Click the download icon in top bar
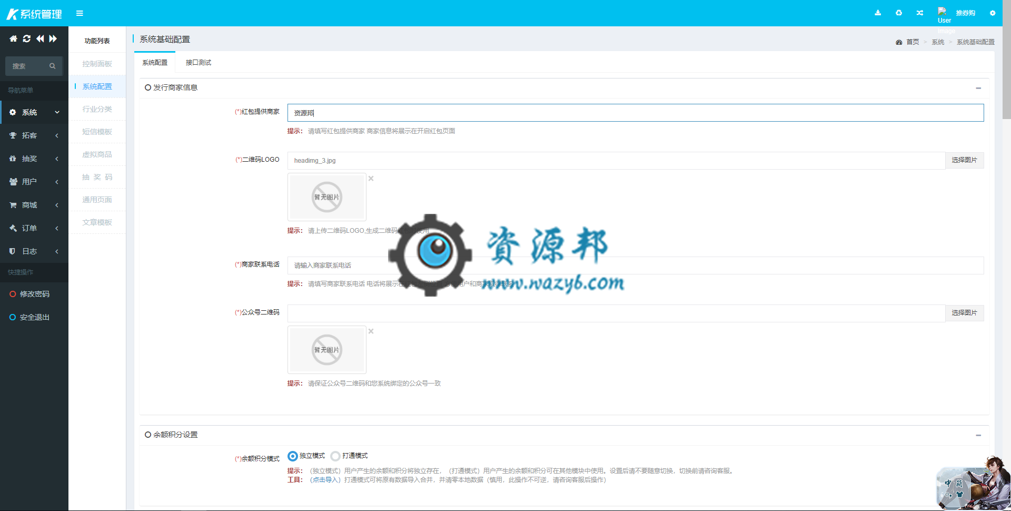This screenshot has height=511, width=1011. (878, 13)
